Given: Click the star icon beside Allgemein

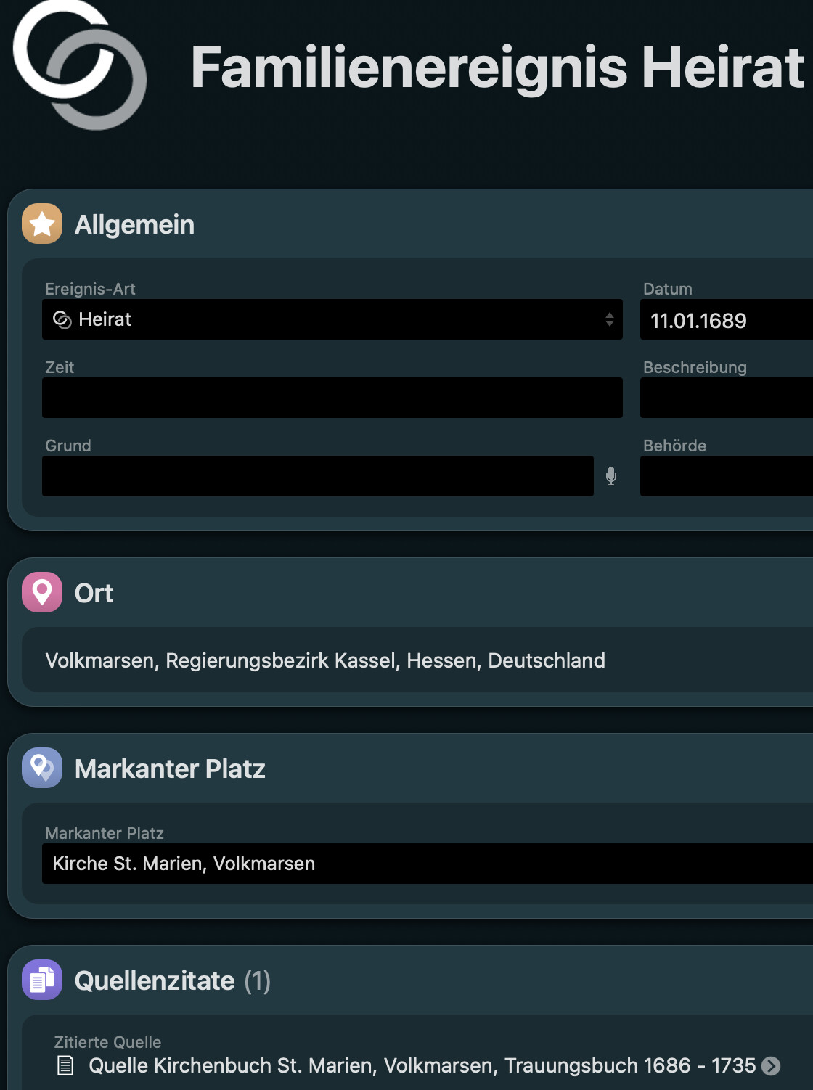Looking at the screenshot, I should pos(42,224).
